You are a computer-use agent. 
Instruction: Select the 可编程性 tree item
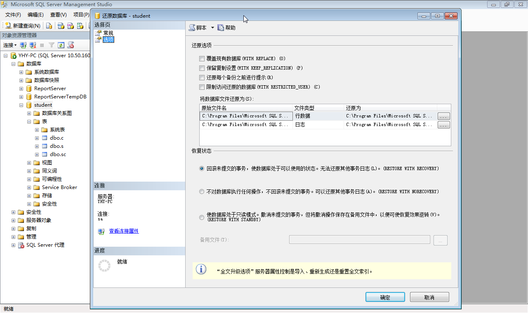coord(52,179)
